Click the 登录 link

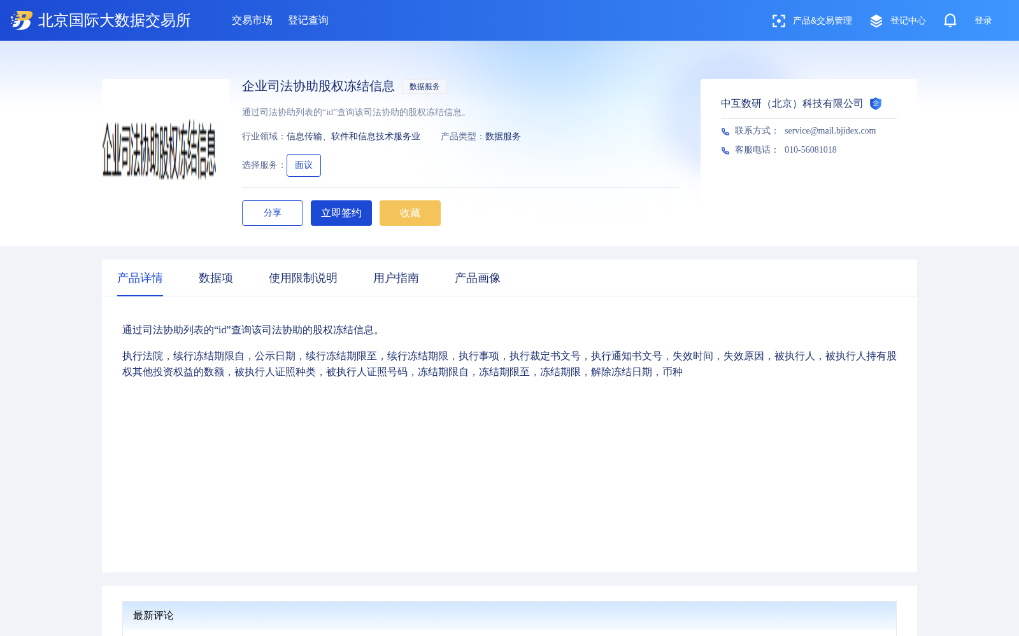[983, 21]
